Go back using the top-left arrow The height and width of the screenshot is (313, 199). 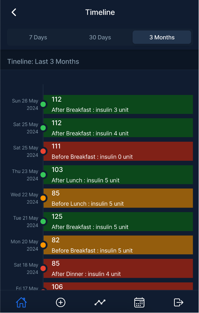pyautogui.click(x=14, y=12)
